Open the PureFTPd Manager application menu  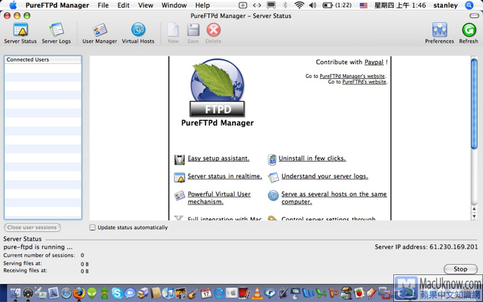57,6
